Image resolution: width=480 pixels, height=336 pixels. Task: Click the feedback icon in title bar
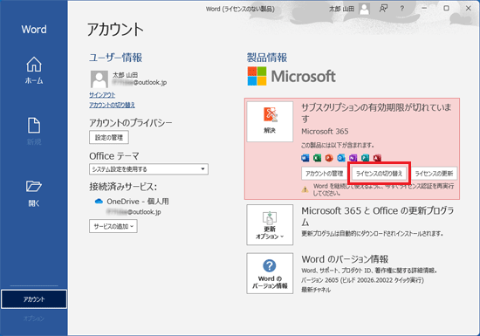click(383, 9)
